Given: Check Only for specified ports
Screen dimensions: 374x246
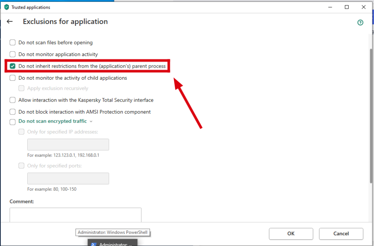Looking at the screenshot, I should (x=21, y=166).
